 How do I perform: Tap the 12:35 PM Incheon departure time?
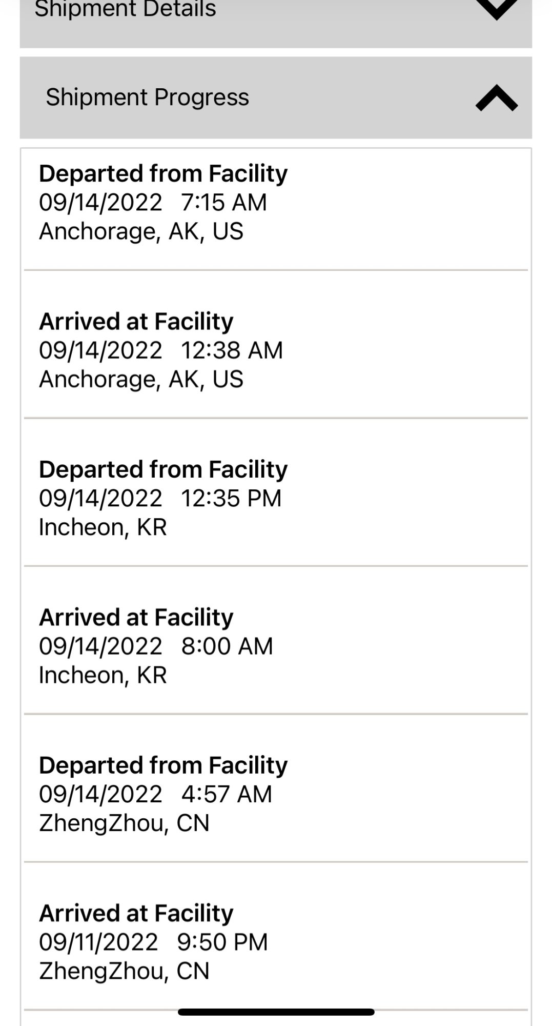(x=231, y=499)
